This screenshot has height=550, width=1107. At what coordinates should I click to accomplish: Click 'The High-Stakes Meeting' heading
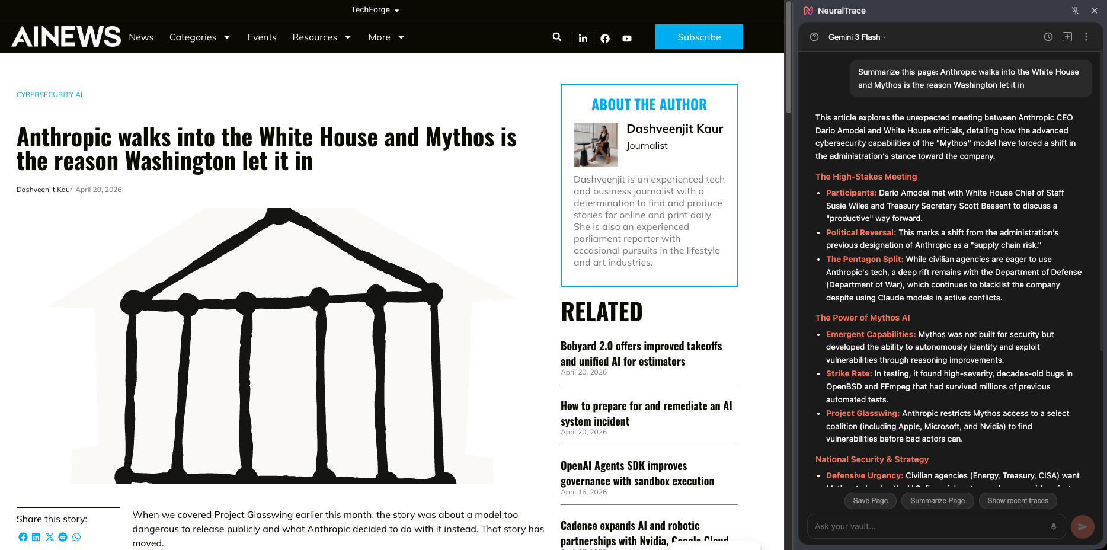point(866,177)
